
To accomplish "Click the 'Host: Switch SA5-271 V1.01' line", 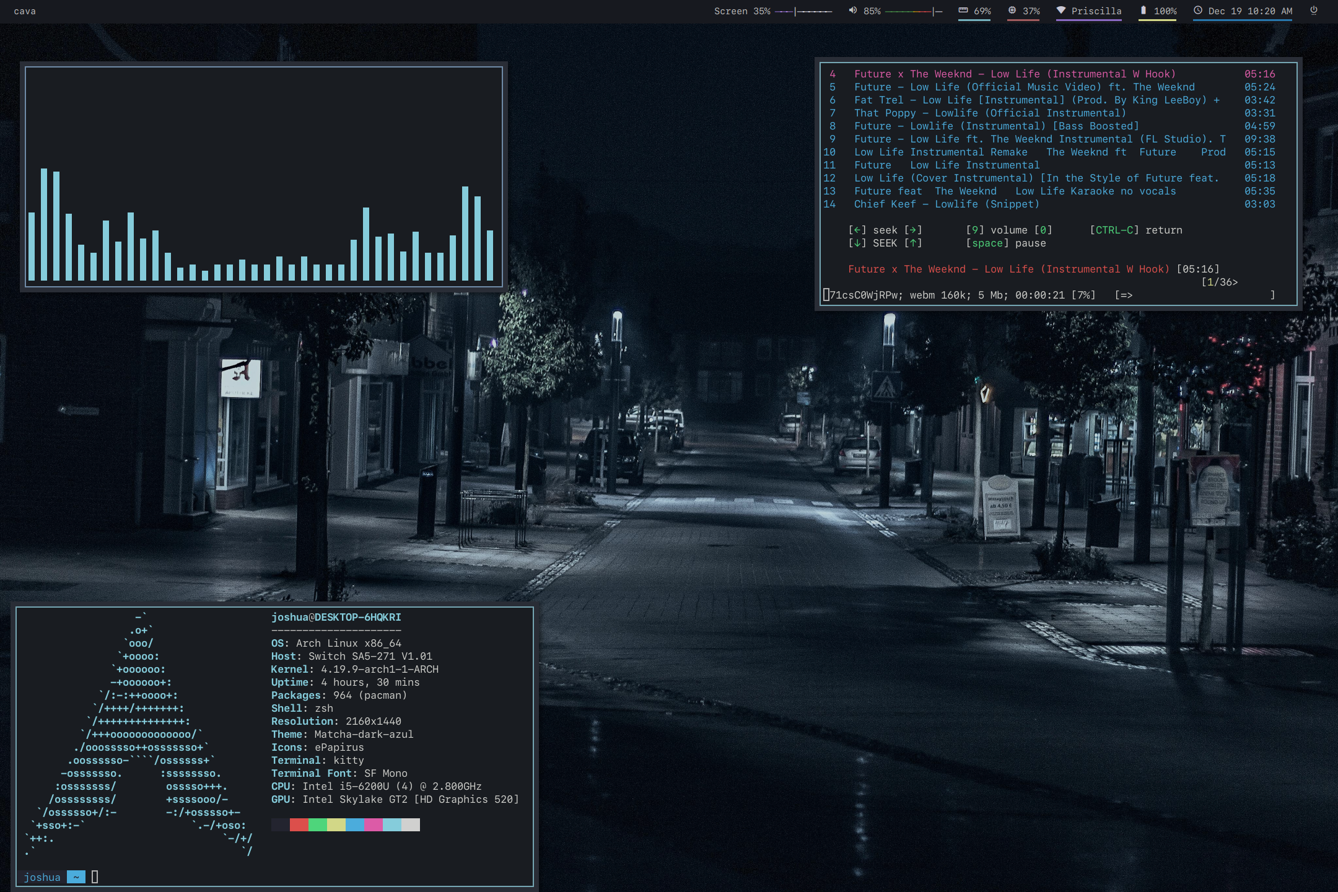I will [x=352, y=657].
